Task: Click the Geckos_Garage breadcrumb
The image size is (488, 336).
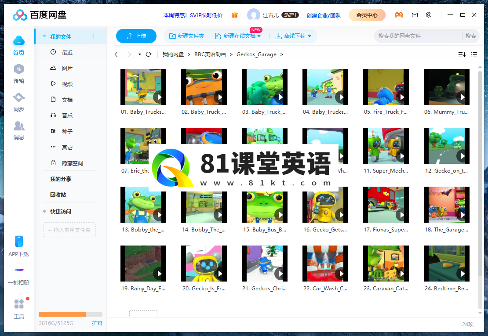Action: point(256,54)
